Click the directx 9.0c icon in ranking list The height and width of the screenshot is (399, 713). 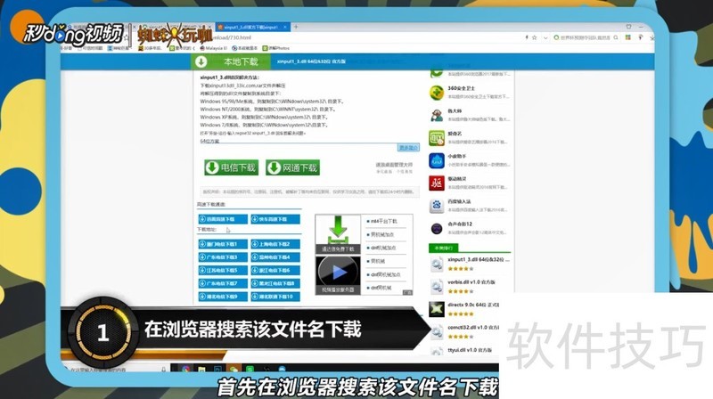[x=437, y=309]
